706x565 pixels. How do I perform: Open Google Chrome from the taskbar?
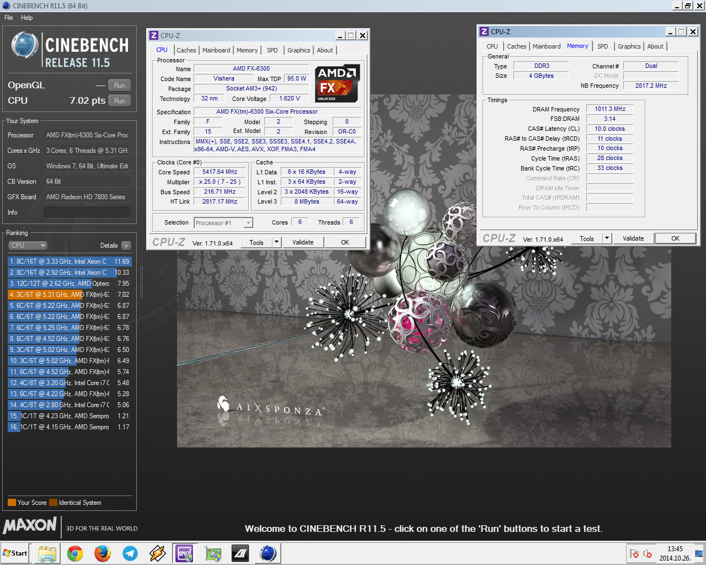(75, 553)
